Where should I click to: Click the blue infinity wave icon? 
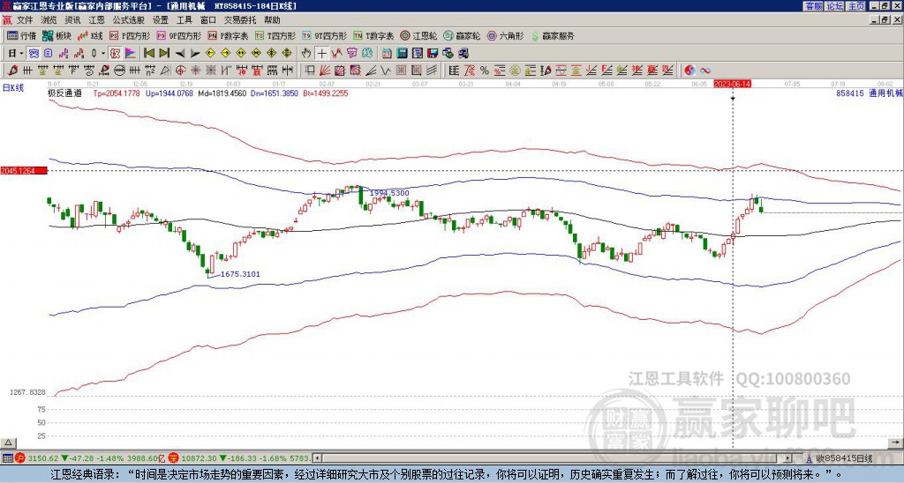coord(705,71)
